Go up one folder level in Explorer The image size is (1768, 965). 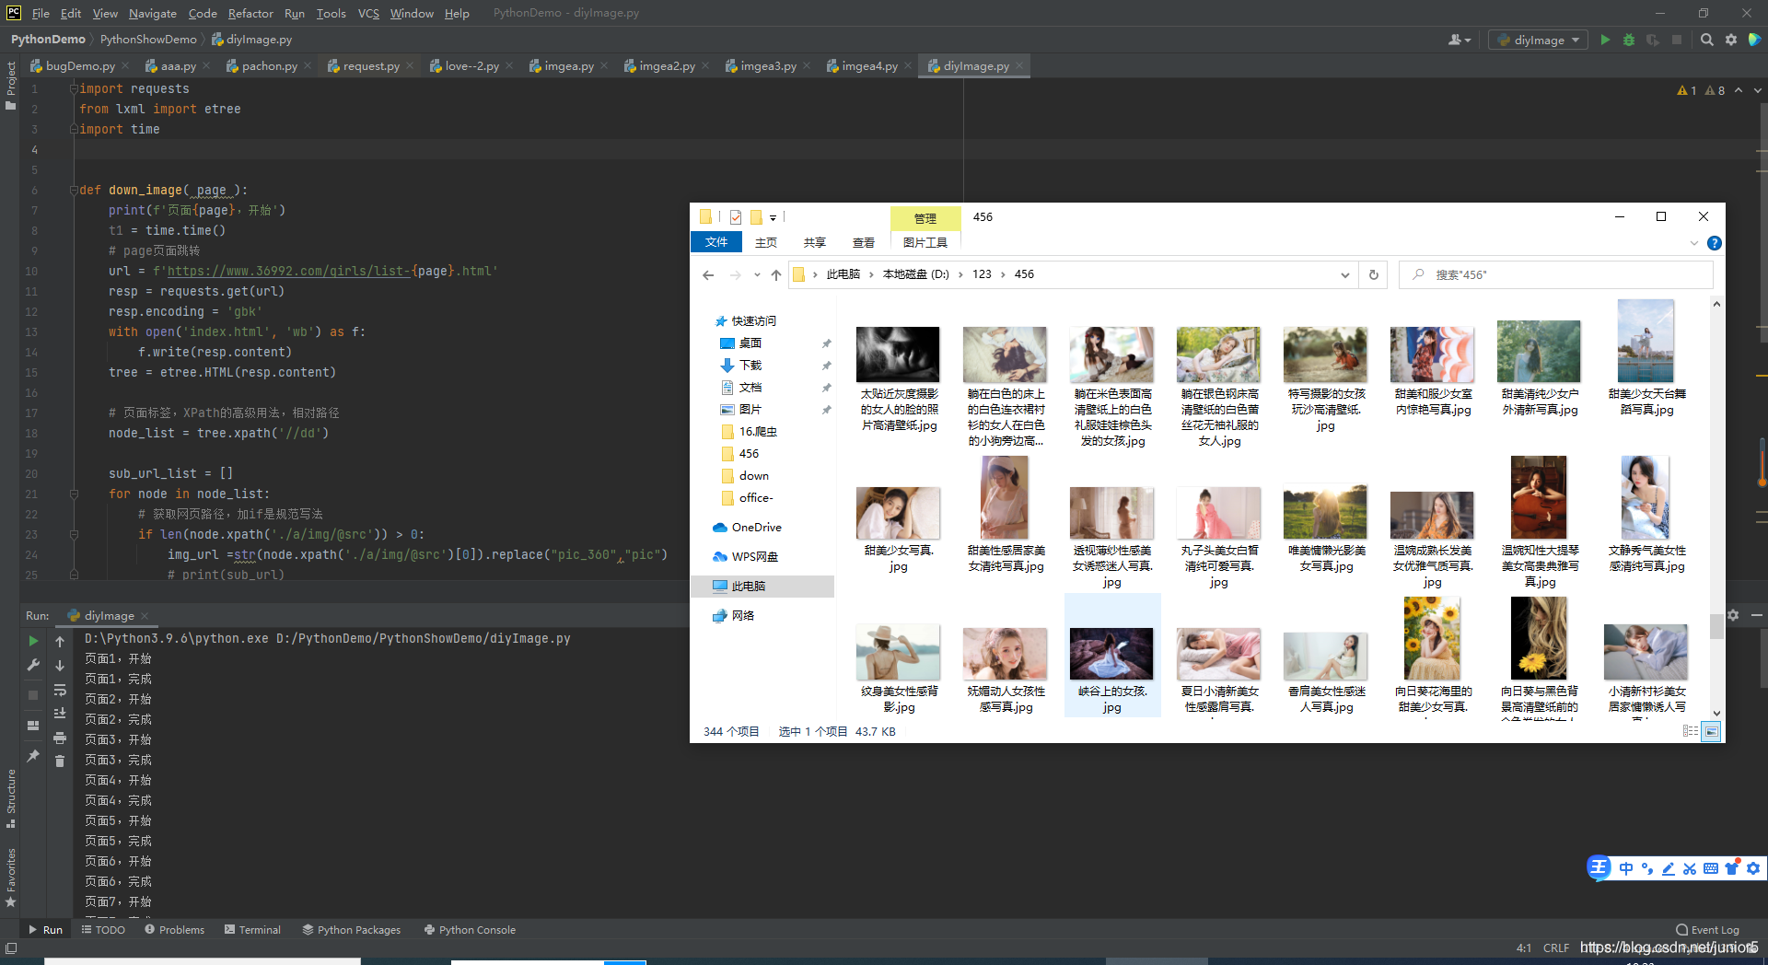(776, 274)
